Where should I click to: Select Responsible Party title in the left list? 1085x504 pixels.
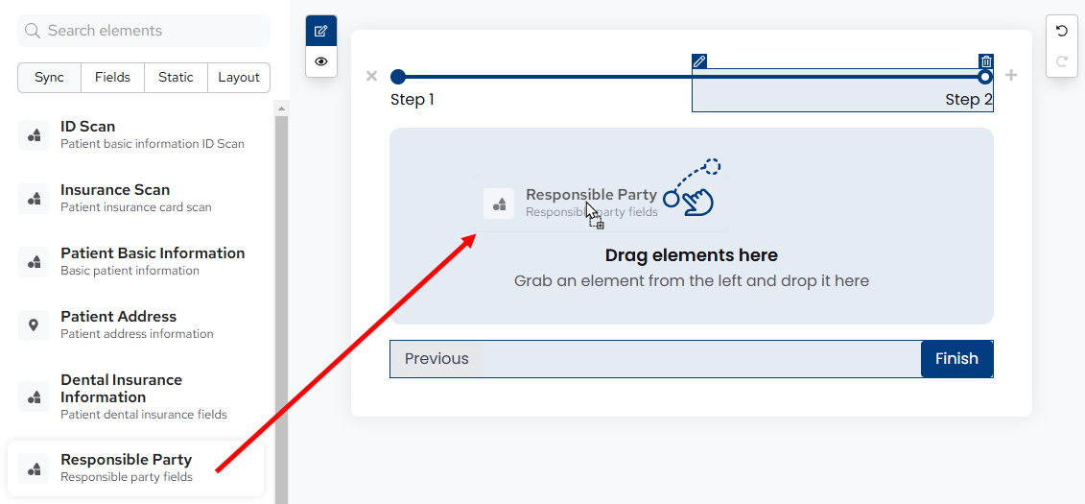tap(126, 460)
